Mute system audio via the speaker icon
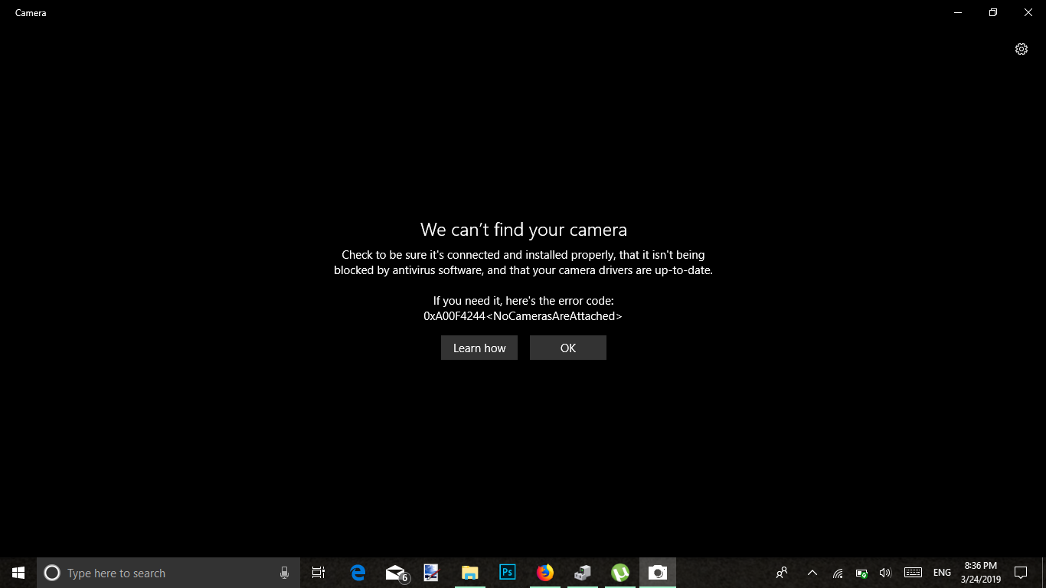Viewport: 1046px width, 588px height. [885, 572]
